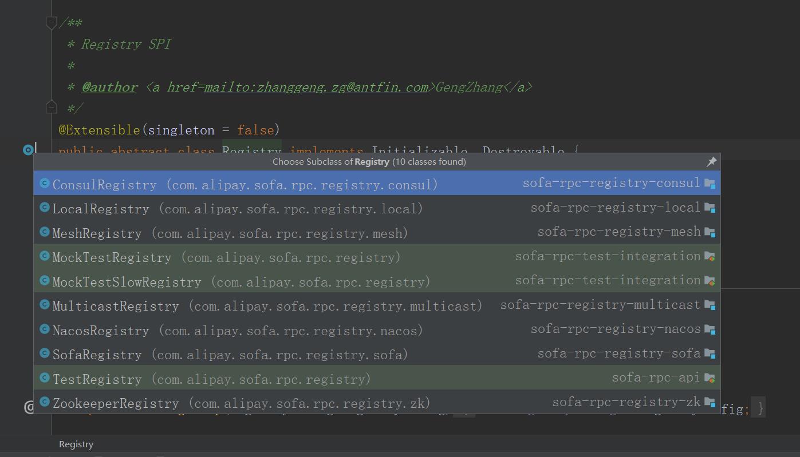The height and width of the screenshot is (457, 800).
Task: Select NacosRegistry subclass
Action: pyautogui.click(x=377, y=329)
